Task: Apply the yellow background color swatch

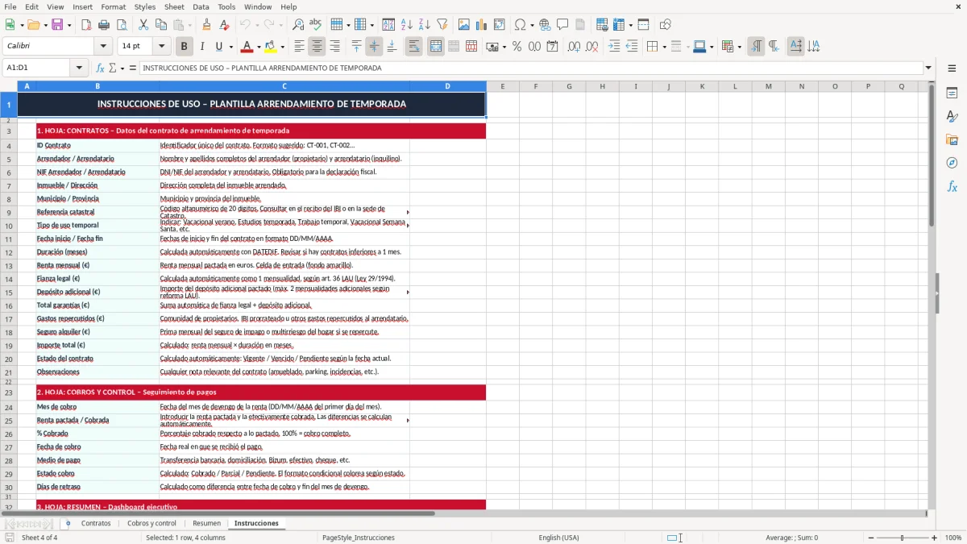Action: pos(271,47)
